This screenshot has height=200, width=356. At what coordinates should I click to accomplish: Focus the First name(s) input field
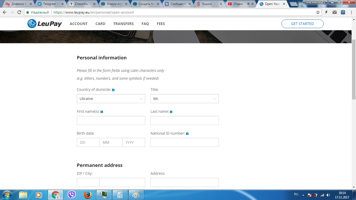(x=111, y=121)
